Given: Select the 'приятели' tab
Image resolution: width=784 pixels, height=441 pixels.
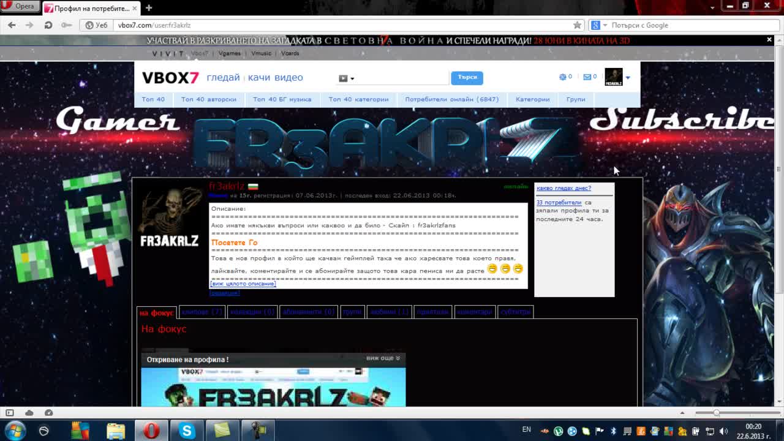Looking at the screenshot, I should click(x=432, y=312).
